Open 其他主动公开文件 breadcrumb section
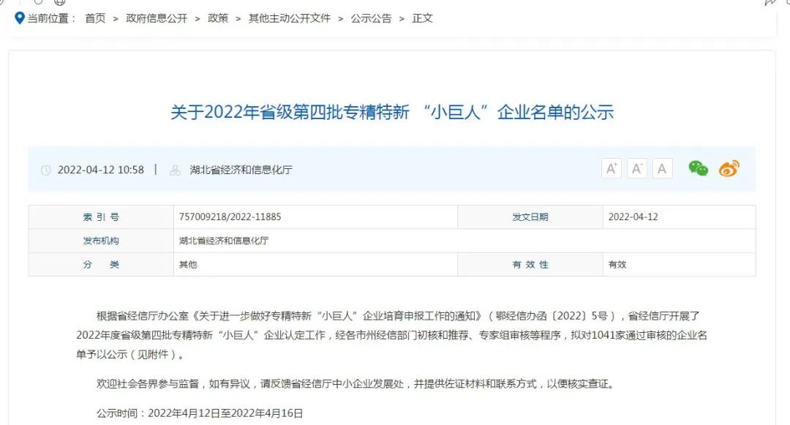 point(290,18)
